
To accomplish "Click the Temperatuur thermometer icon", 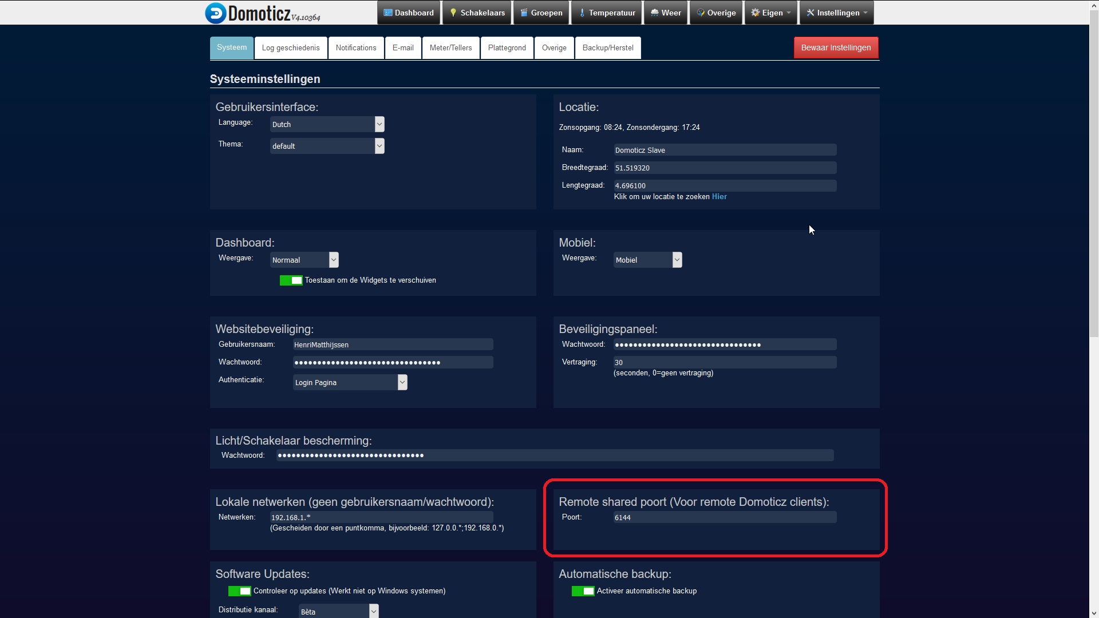I will tap(582, 13).
